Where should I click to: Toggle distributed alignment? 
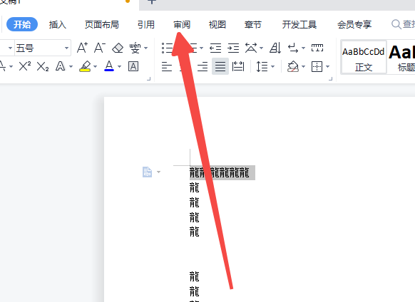[238, 66]
